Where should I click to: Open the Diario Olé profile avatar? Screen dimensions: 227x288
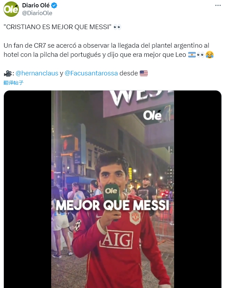point(11,9)
